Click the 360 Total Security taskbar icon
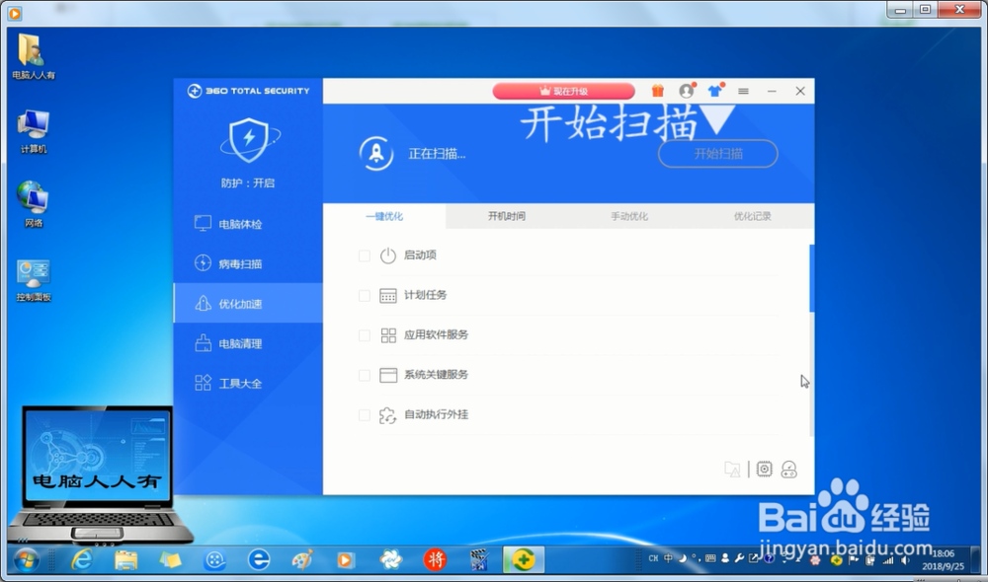988x582 pixels. (523, 559)
